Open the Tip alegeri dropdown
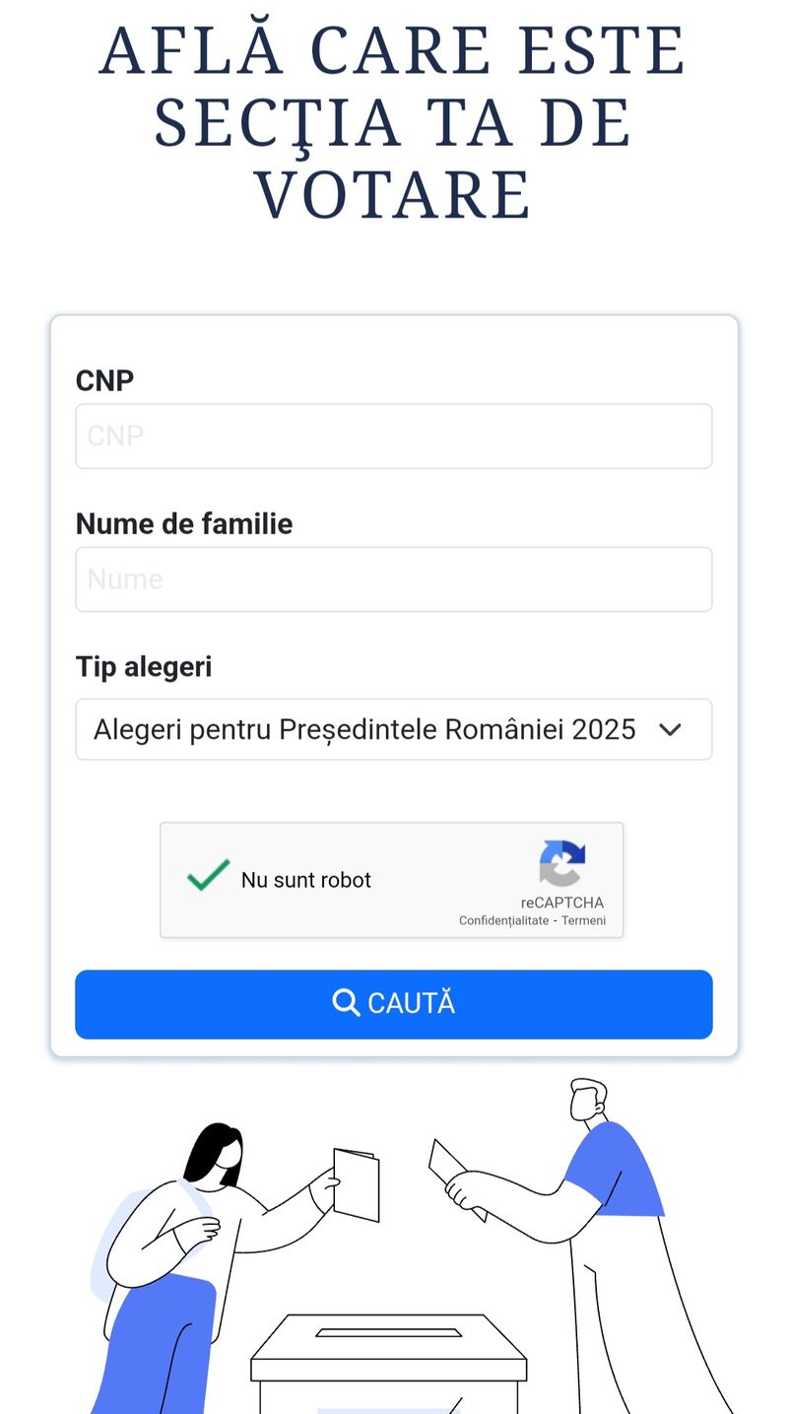788x1414 pixels. pos(364,729)
